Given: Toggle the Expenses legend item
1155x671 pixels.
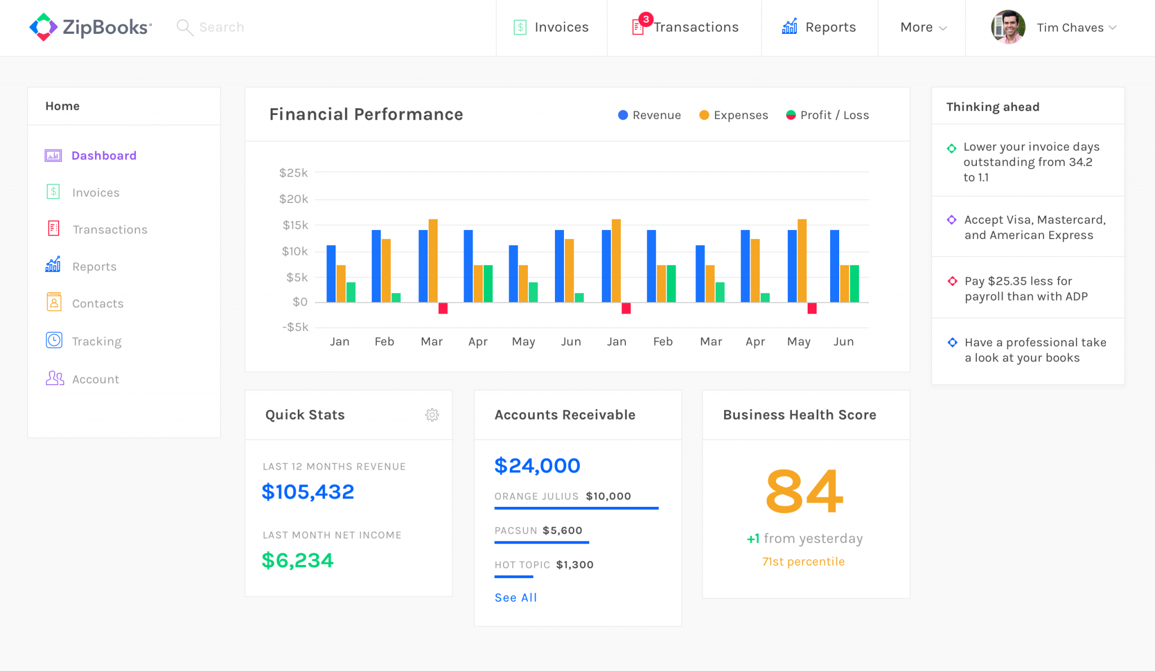Looking at the screenshot, I should click(x=733, y=114).
